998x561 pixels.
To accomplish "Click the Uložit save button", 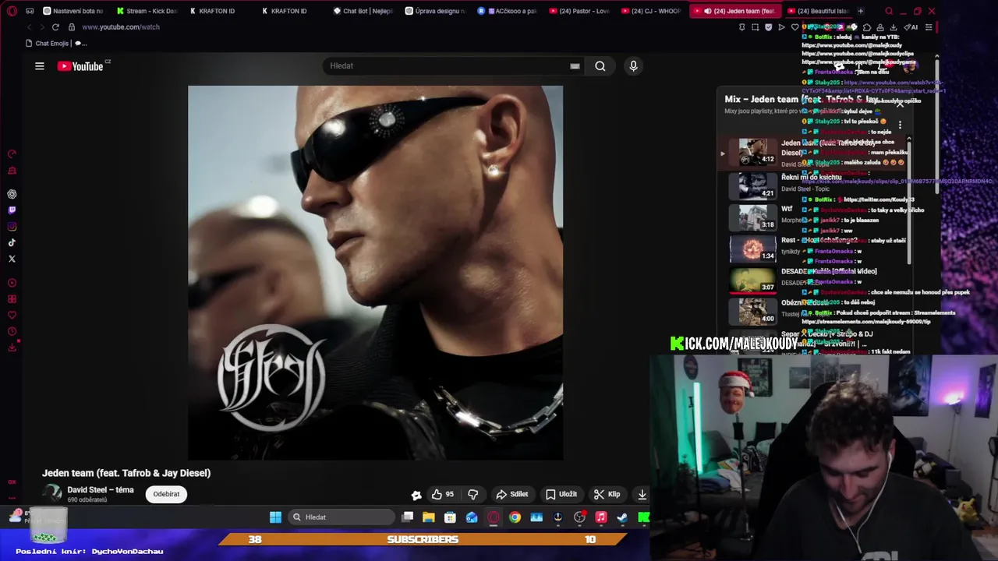I will point(561,494).
